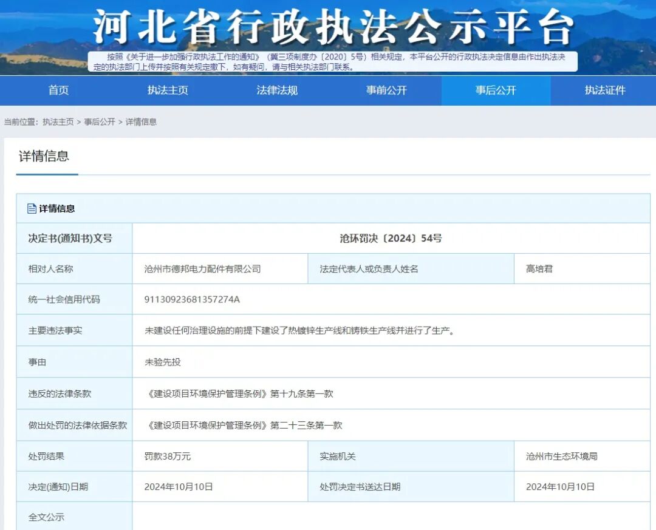The height and width of the screenshot is (530, 656).
Task: Select the 法律法规 navigation tab
Action: click(277, 90)
